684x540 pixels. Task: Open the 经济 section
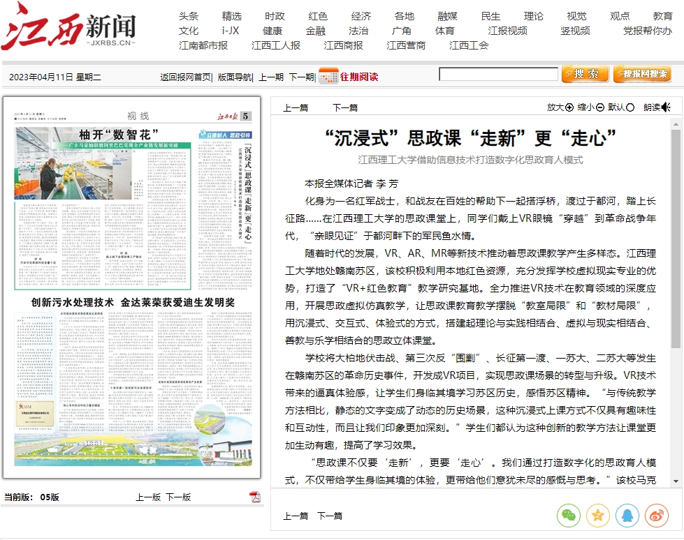click(361, 16)
